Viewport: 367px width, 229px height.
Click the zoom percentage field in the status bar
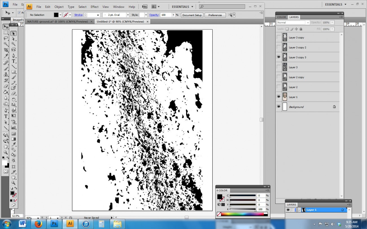click(29, 218)
